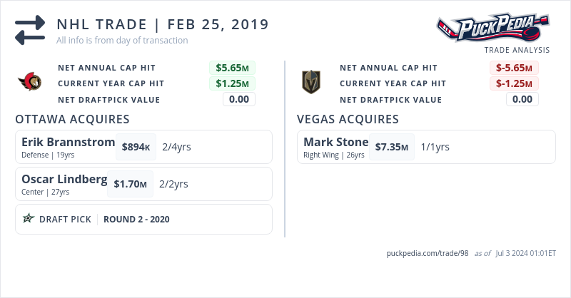Click Ottawa's $1.25M current year cap hit
Screen dimensions: 571x298
coord(232,83)
